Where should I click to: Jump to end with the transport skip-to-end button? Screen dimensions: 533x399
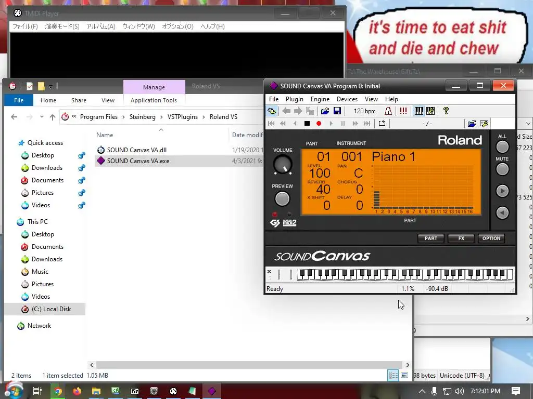click(367, 124)
